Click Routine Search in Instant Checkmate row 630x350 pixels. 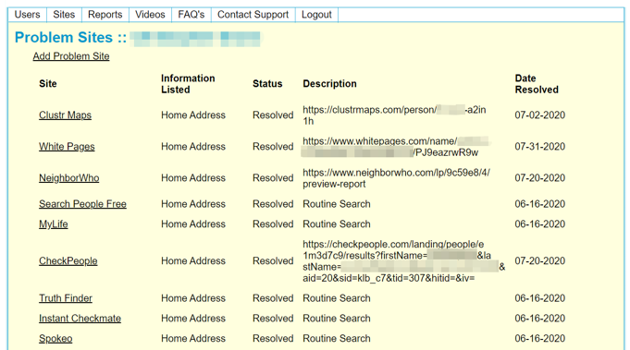click(337, 318)
